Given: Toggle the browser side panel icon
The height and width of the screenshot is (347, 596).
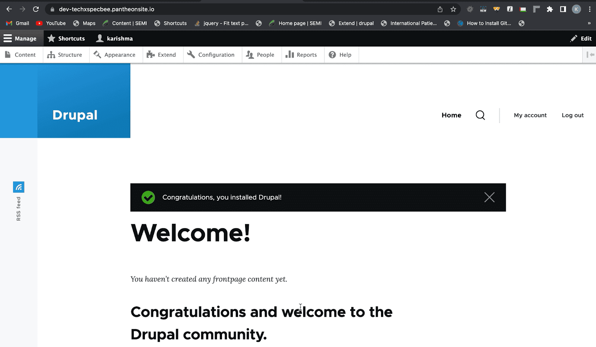Looking at the screenshot, I should 563,9.
